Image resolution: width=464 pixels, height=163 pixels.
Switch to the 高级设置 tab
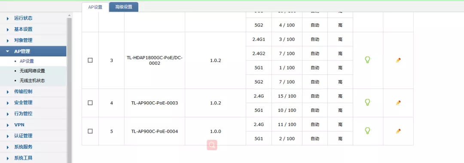coord(124,7)
